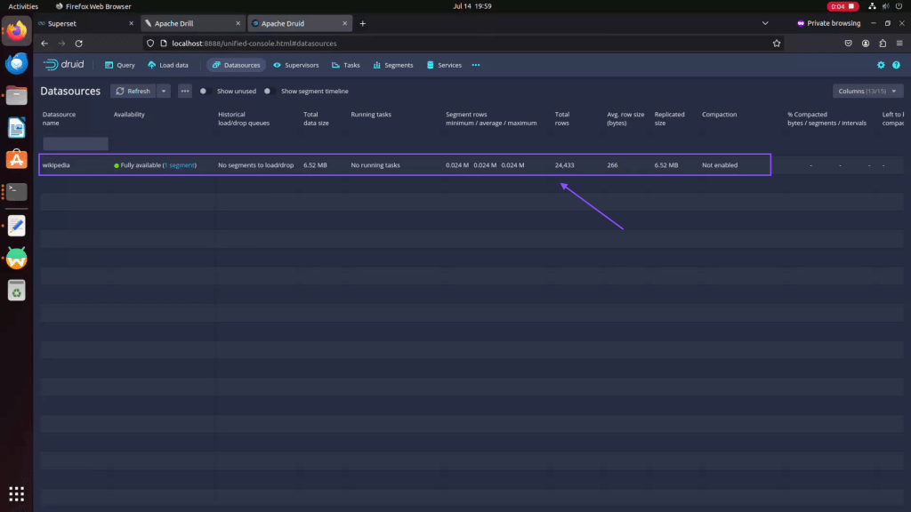
Task: Reload the page using browser reload icon
Action: 78,43
